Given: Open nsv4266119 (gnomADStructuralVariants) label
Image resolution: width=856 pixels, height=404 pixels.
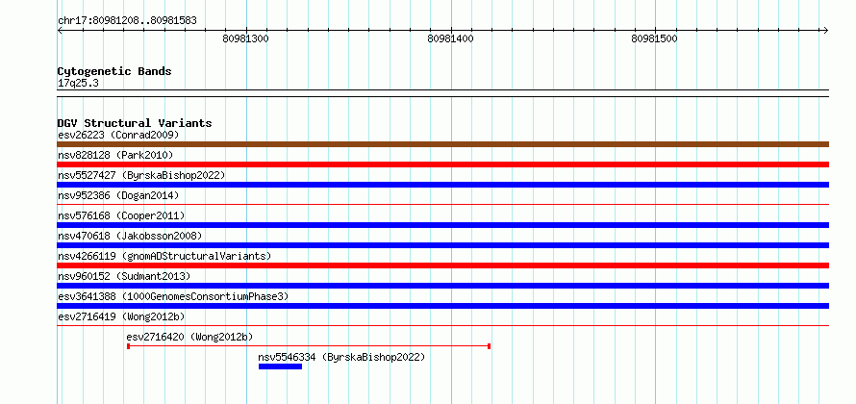Looking at the screenshot, I should pos(164,256).
